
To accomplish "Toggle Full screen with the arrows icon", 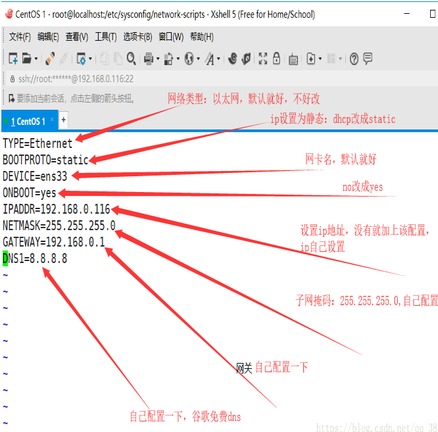I will click(263, 59).
